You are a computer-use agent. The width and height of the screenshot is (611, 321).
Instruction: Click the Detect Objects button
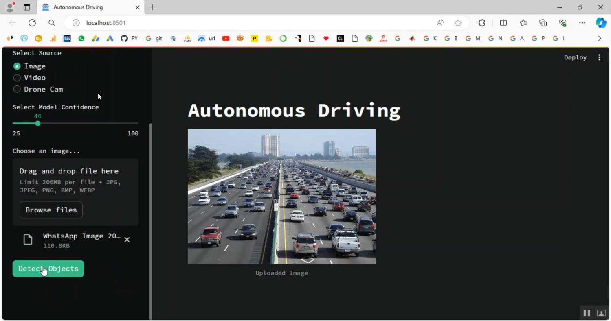pyautogui.click(x=48, y=269)
